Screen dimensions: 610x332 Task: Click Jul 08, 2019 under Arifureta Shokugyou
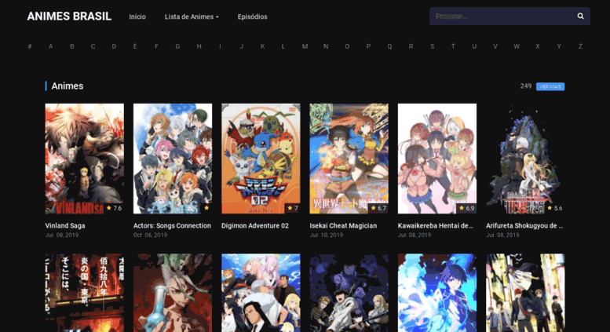[502, 235]
